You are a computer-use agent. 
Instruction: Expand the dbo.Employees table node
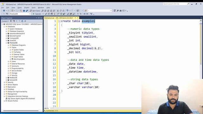(10, 59)
